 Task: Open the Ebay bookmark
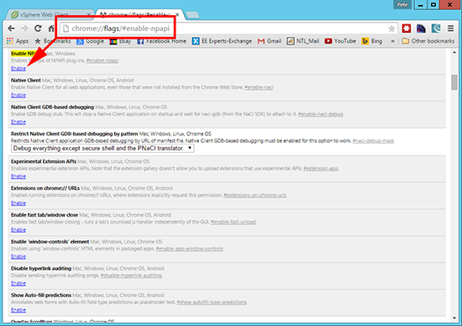[120, 41]
